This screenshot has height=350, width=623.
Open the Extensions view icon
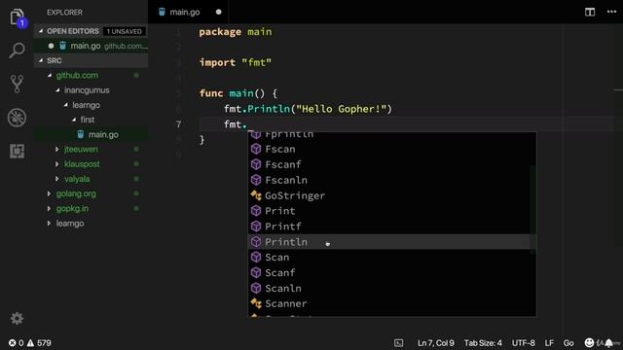17,151
